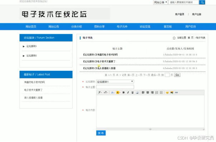Open the emoticon smiley picker

(167, 93)
